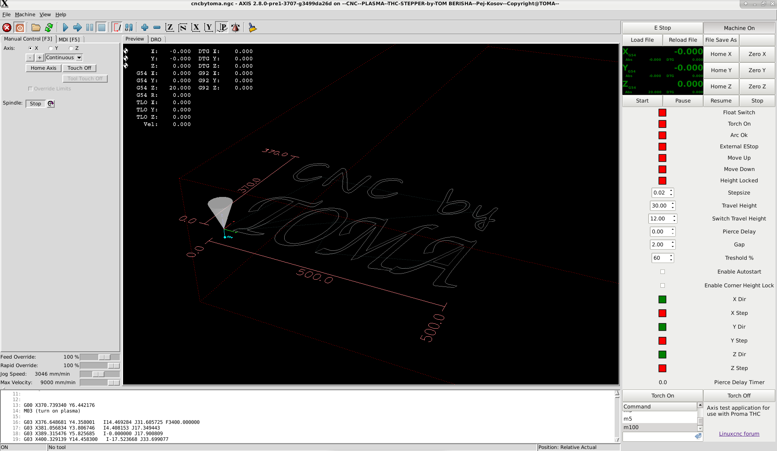Select Y axis radio button
777x451 pixels.
51,48
